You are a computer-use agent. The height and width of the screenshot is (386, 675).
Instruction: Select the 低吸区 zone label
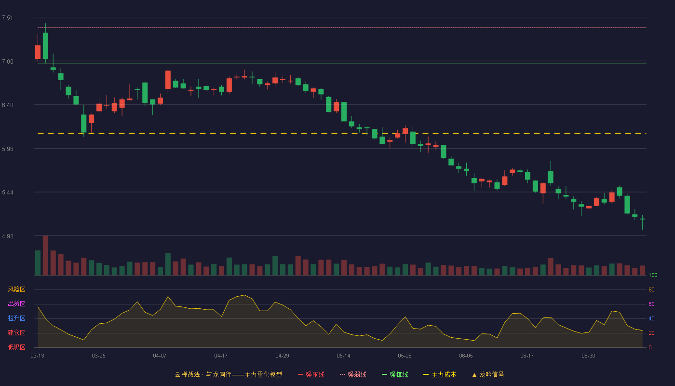[16, 347]
